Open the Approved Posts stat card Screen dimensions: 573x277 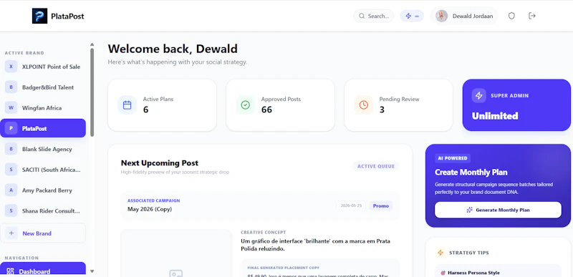coord(280,105)
